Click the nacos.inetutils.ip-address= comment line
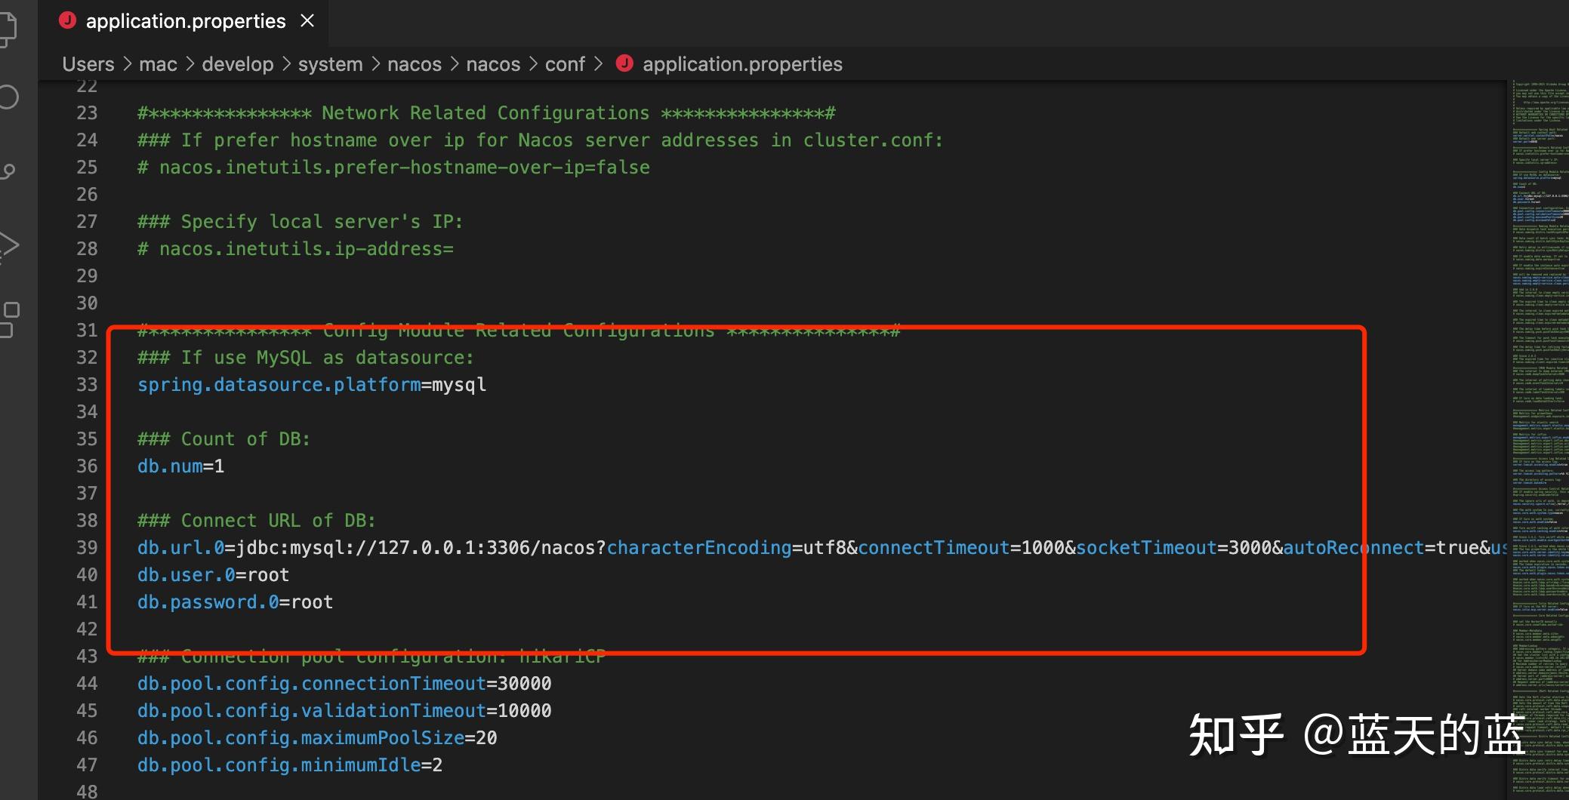This screenshot has width=1569, height=800. pos(295,249)
